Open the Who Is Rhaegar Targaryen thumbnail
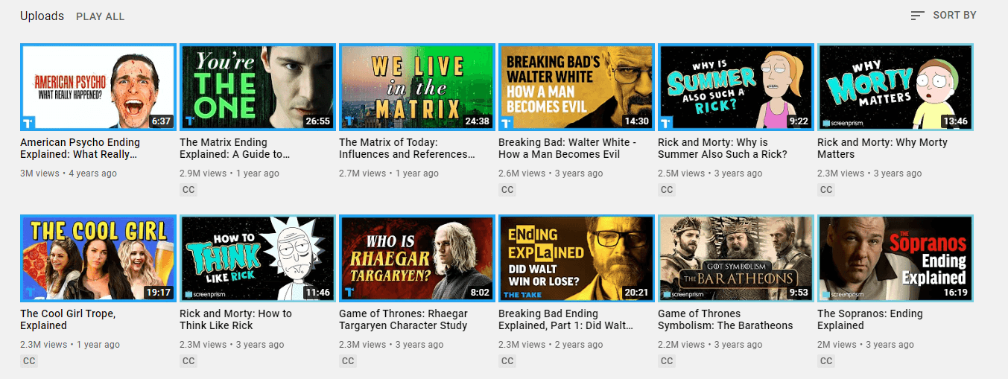This screenshot has width=1008, height=379. (417, 258)
